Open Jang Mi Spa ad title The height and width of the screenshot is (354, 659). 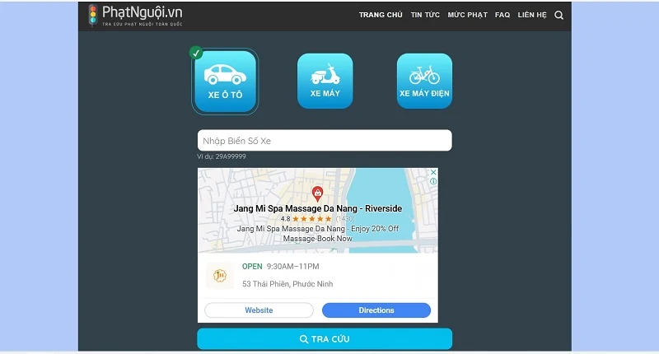[x=318, y=208]
